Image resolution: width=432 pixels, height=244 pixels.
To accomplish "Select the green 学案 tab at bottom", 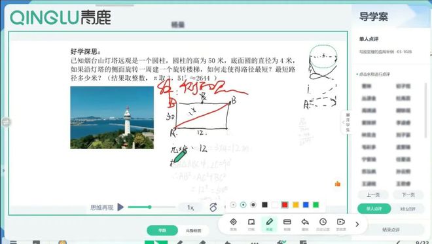I will coord(162,230).
